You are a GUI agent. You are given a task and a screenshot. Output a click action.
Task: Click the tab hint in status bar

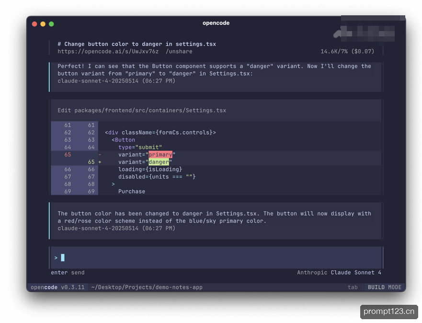(353, 287)
